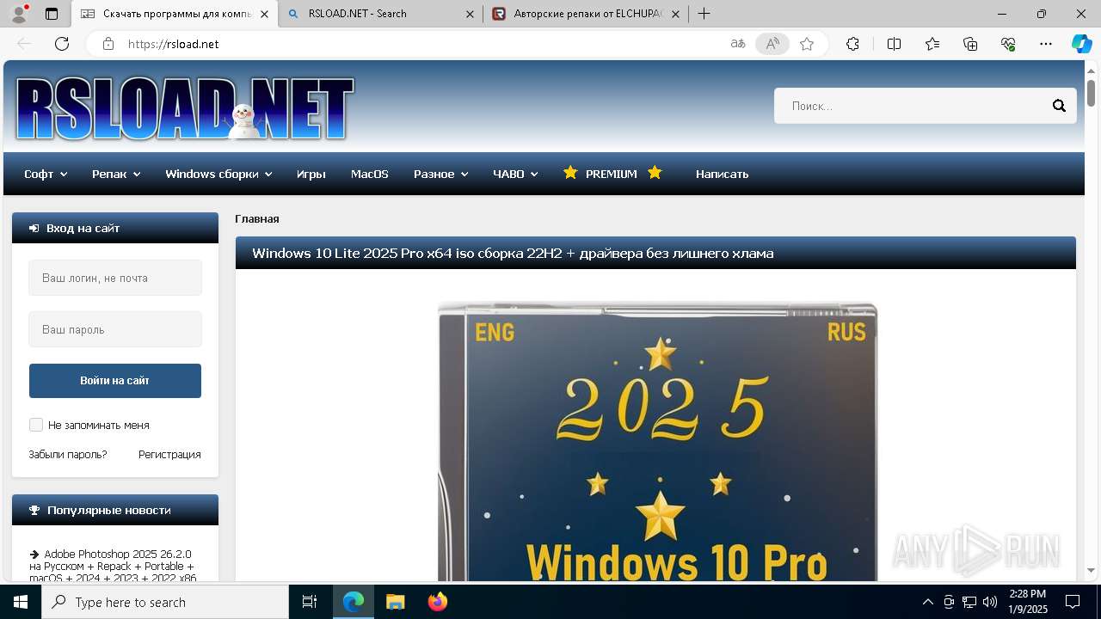The image size is (1101, 619).
Task: Activate the Read aloud icon
Action: 772,44
